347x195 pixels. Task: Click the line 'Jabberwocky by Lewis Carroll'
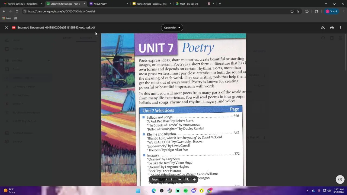click(168, 146)
